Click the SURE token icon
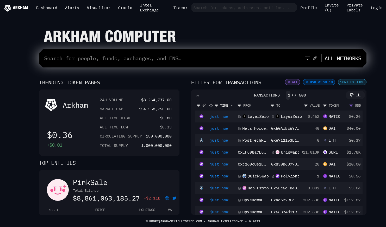 point(325,152)
